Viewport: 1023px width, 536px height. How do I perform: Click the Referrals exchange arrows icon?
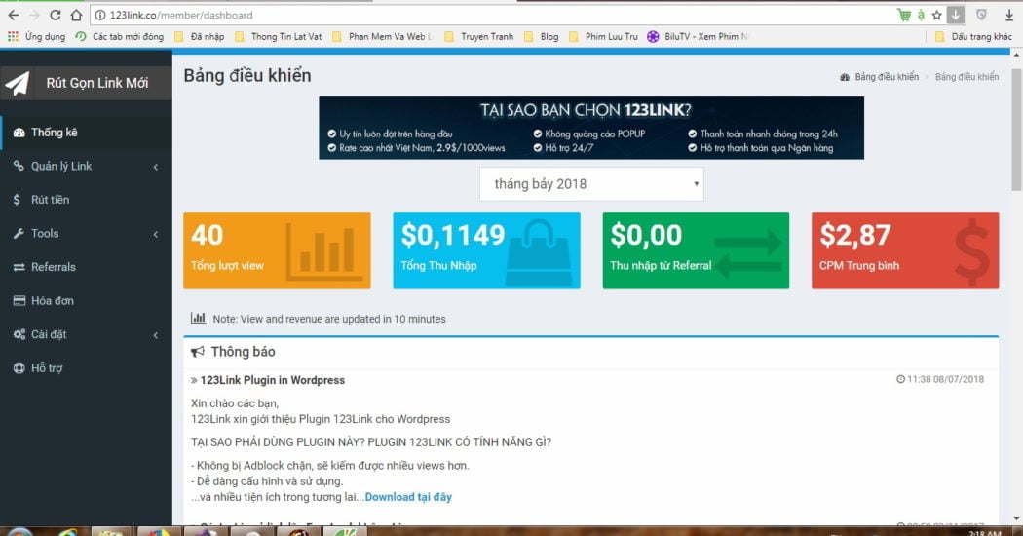tap(19, 267)
